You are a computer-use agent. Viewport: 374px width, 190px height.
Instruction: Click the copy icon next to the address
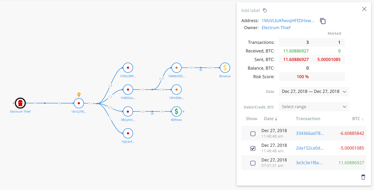(323, 21)
